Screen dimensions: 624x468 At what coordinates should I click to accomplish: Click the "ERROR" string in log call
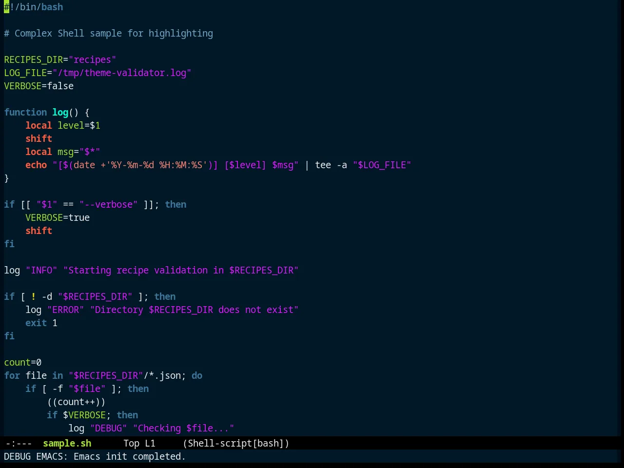(x=66, y=310)
